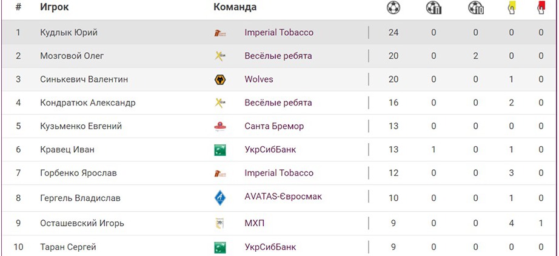This screenshot has height=256, width=559.
Task: Open the Wolves team link
Action: coord(259,79)
